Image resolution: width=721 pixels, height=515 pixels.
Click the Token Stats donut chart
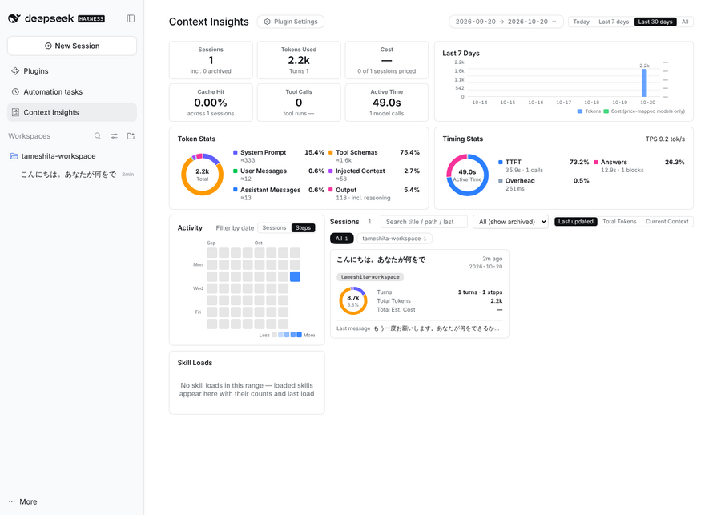point(203,175)
